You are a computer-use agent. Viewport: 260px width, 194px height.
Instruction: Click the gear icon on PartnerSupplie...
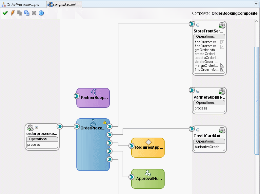[222, 91]
